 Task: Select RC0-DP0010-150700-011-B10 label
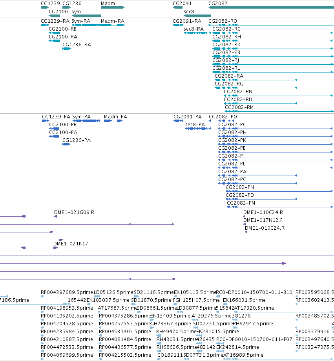pos(254,292)
